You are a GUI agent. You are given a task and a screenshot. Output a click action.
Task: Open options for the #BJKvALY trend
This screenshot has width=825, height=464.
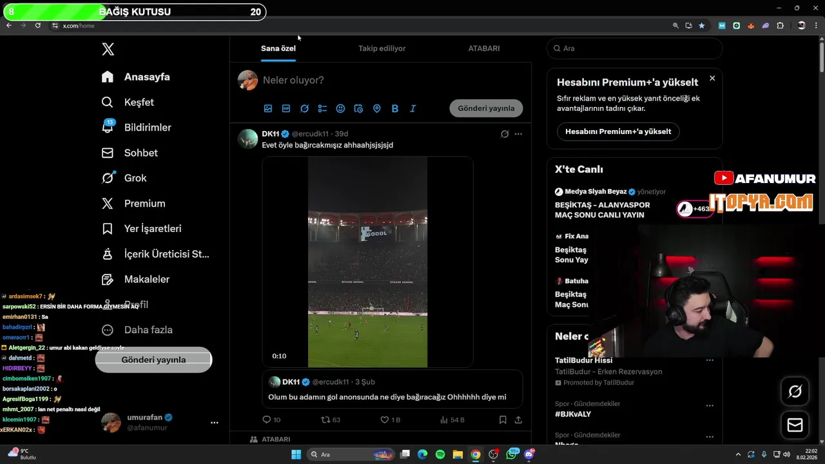pos(710,405)
